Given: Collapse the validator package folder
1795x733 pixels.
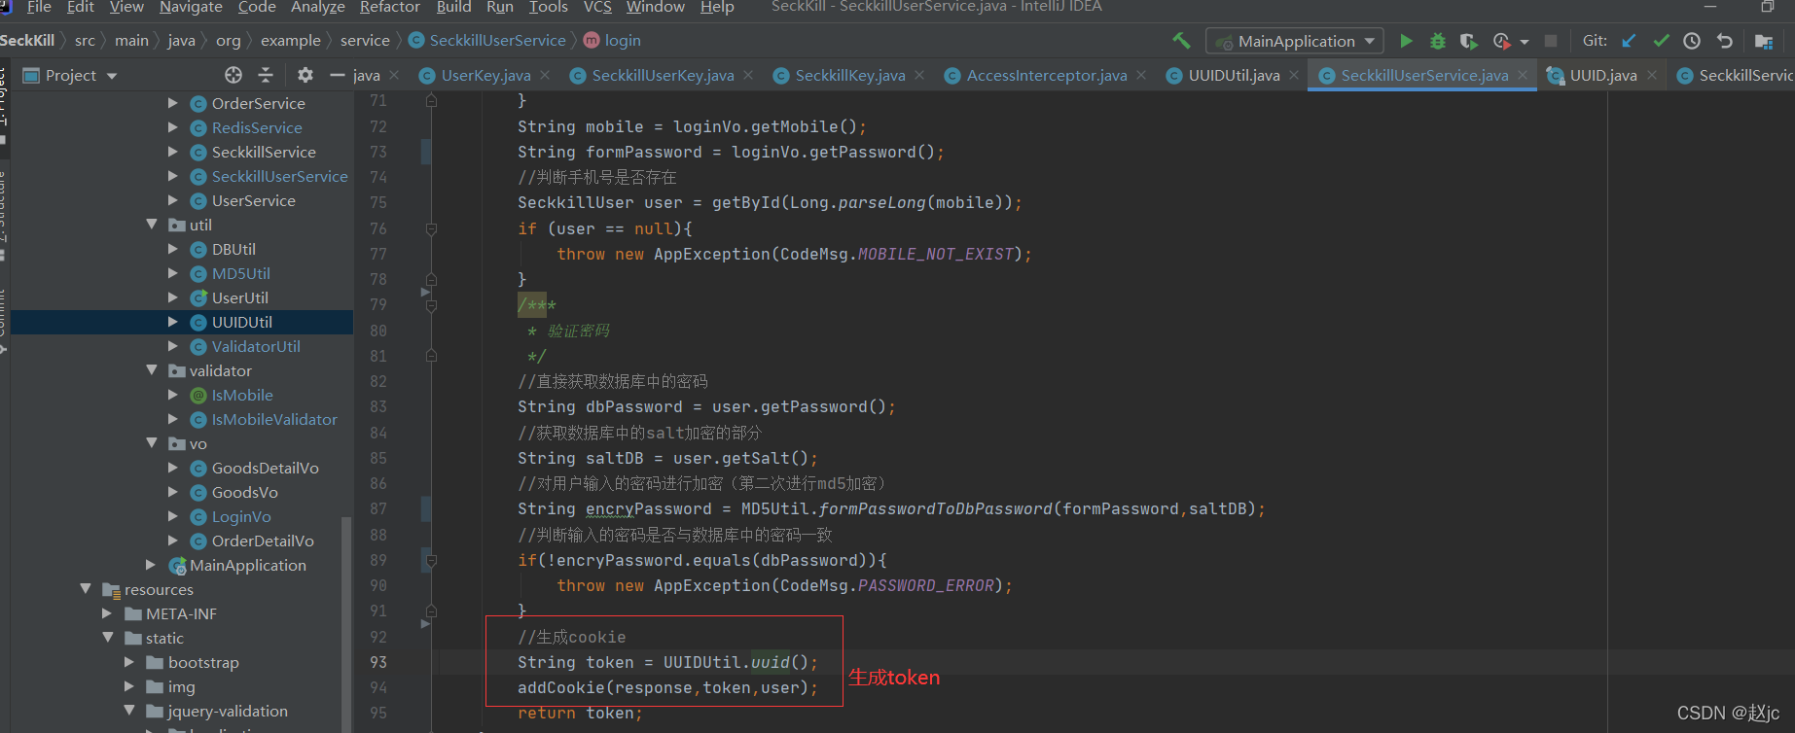Looking at the screenshot, I should pyautogui.click(x=151, y=370).
